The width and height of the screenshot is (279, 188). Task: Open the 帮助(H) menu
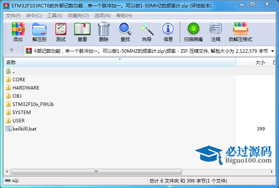(x=124, y=16)
